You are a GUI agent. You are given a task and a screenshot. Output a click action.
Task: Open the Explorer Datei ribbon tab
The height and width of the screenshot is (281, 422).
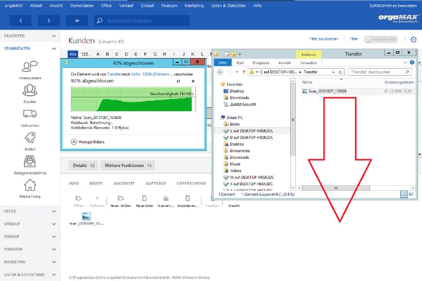tap(222, 63)
